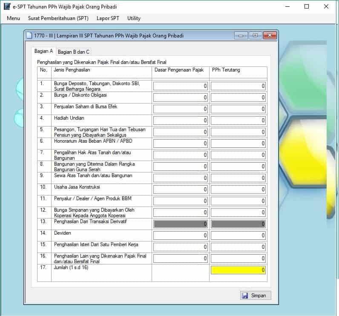Click PPh Terutang field for Honorarium APBN/APBD

click(x=238, y=144)
